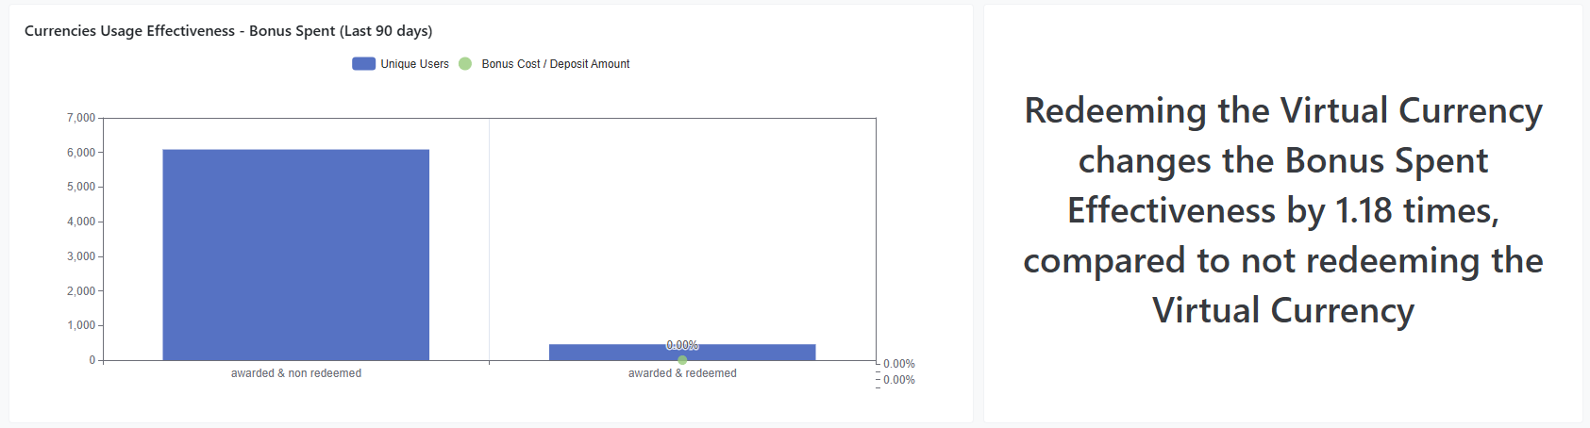Click the 5,000 y-axis label

(x=81, y=187)
